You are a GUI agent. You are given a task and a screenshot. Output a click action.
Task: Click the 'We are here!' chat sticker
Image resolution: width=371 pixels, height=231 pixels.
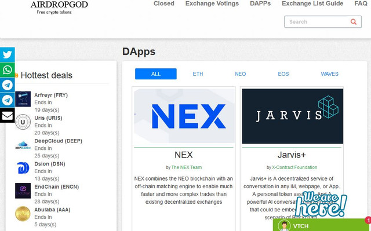pos(321,204)
